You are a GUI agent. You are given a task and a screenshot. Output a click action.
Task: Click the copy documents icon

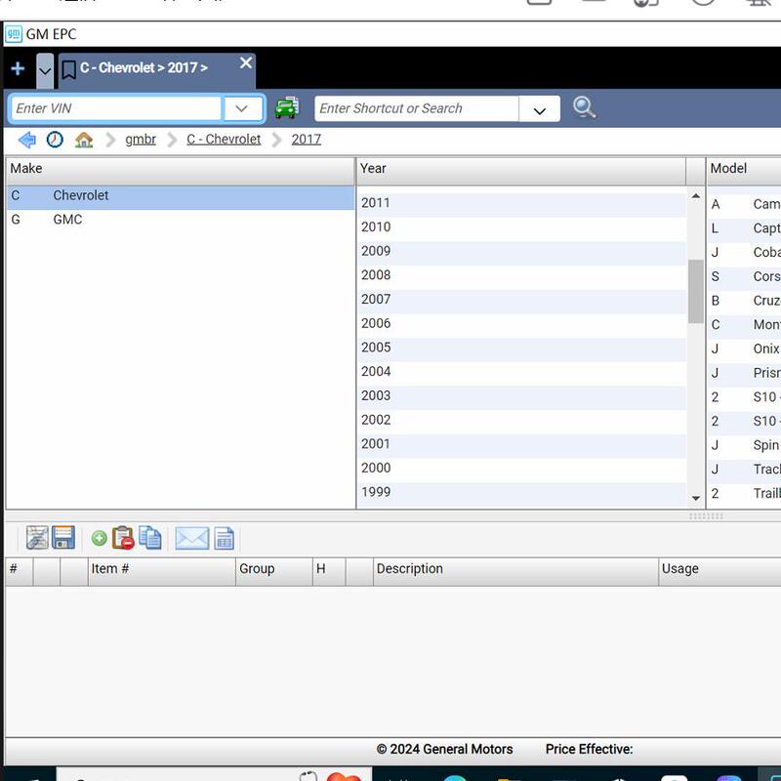pos(150,538)
